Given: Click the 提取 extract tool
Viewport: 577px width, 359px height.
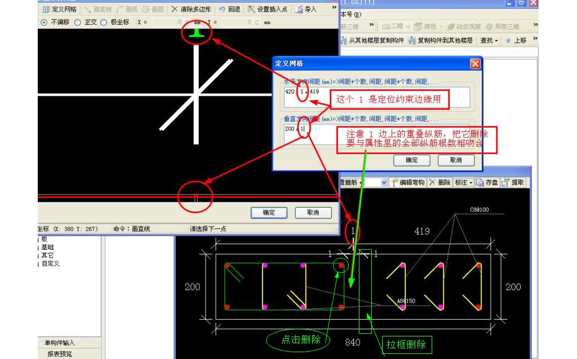Looking at the screenshot, I should [x=513, y=183].
